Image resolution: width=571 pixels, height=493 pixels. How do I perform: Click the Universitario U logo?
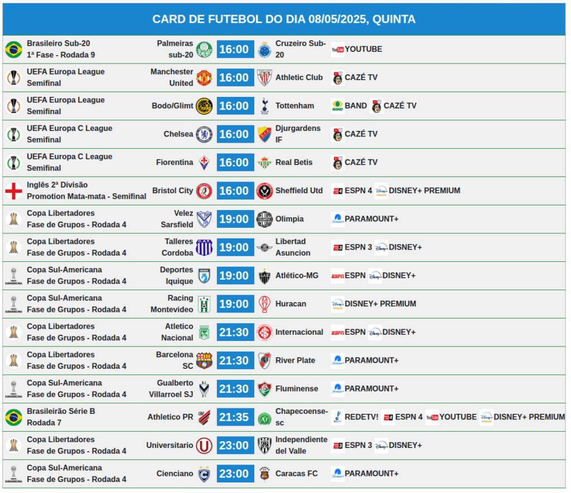[204, 446]
